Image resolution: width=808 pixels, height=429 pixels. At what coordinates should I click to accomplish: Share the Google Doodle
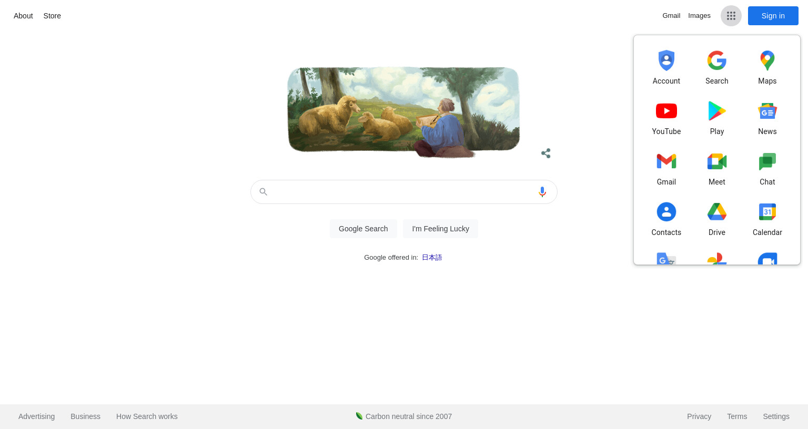(546, 154)
